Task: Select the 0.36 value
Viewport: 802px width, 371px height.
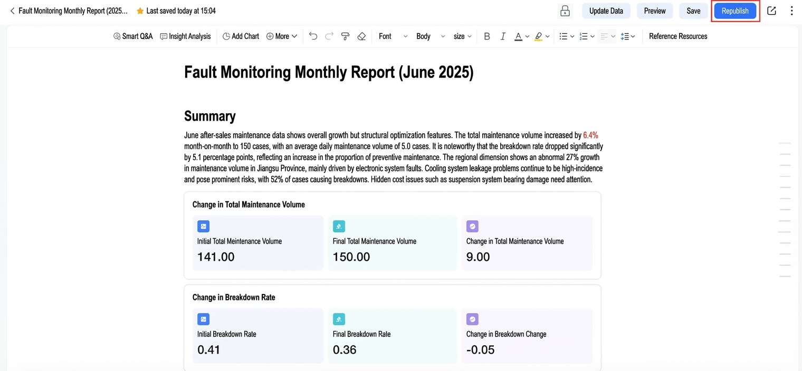Action: (345, 350)
